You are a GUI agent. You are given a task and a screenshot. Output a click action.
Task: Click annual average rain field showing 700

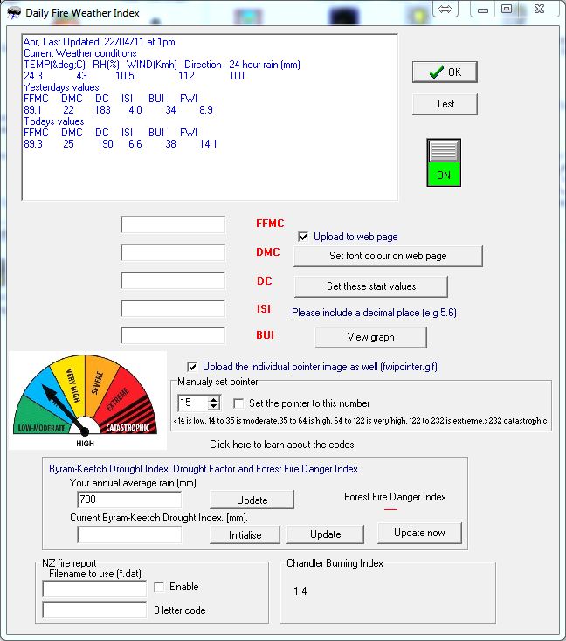tap(129, 500)
